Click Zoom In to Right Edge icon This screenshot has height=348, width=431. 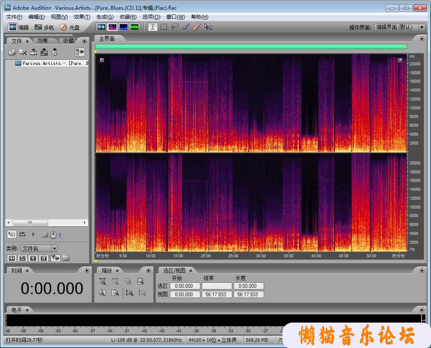[x=115, y=293]
